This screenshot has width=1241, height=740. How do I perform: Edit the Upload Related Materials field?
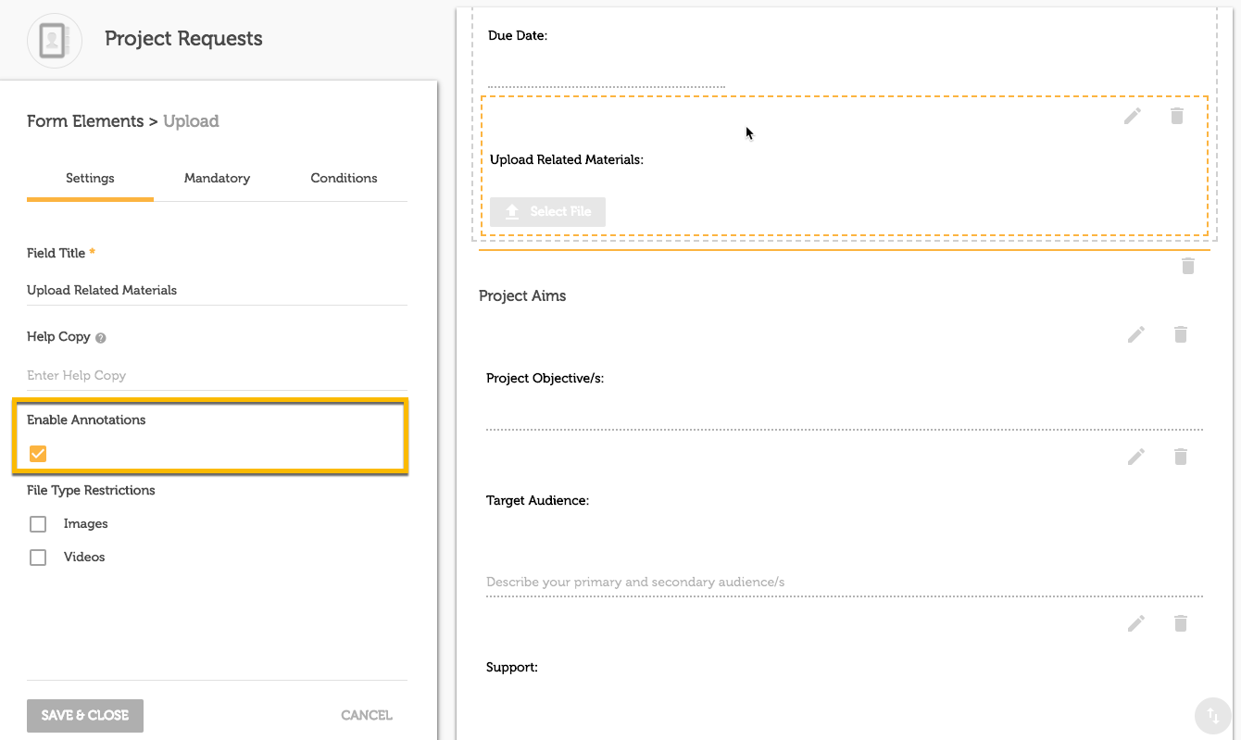pos(1133,116)
